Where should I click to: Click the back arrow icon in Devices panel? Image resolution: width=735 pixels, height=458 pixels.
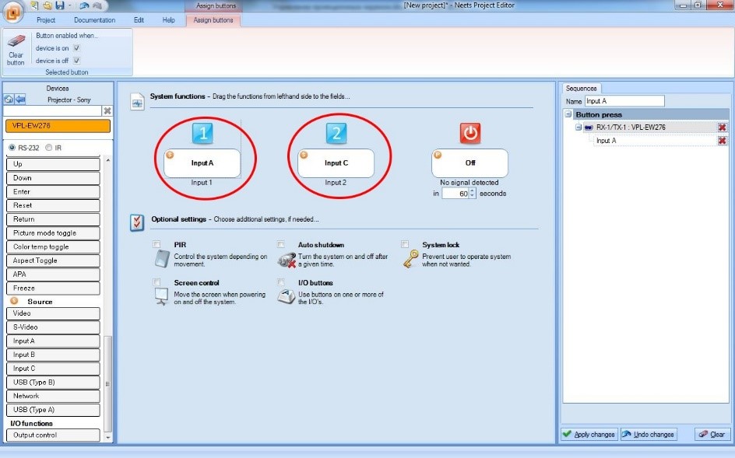20,100
